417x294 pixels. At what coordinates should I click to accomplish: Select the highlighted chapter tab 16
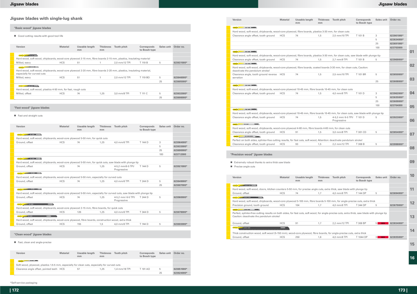coord(412,258)
